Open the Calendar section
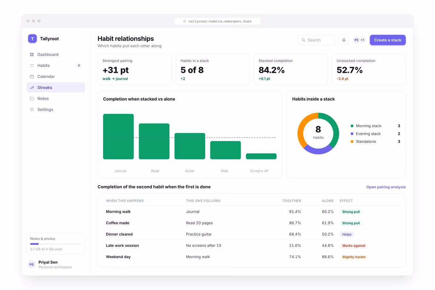Viewport: 435px width, 290px height. point(56,76)
